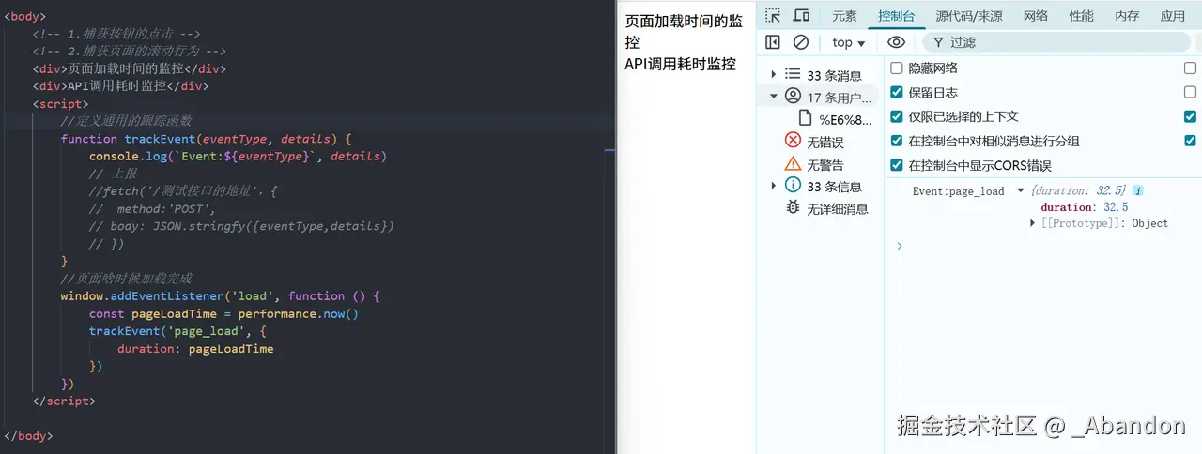This screenshot has height=454, width=1202.
Task: Collapse the logged {duration: 32.5} object arrow
Action: coord(1021,191)
